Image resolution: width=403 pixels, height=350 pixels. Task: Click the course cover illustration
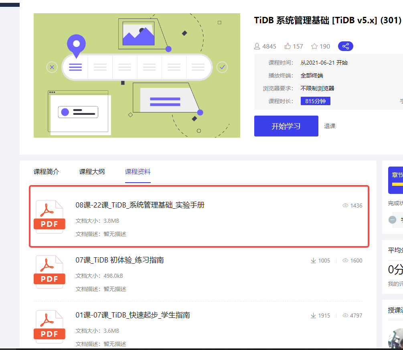[137, 75]
